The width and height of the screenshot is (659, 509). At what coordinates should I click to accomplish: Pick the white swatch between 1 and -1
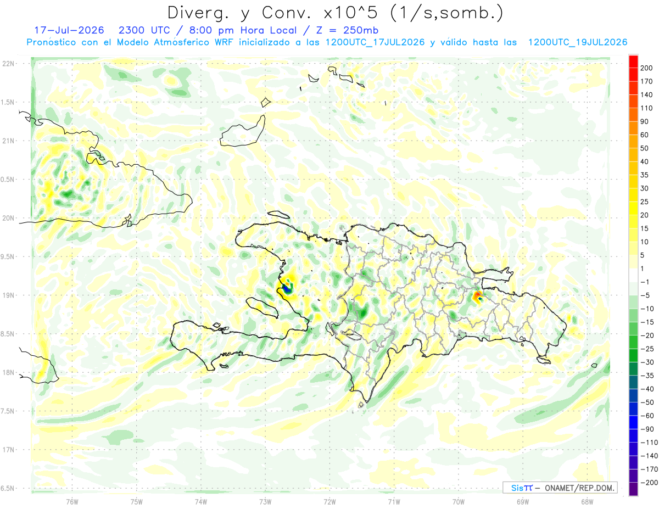click(x=633, y=276)
